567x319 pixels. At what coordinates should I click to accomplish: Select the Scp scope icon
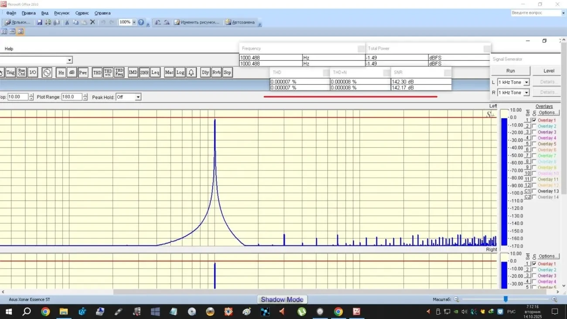click(x=227, y=72)
